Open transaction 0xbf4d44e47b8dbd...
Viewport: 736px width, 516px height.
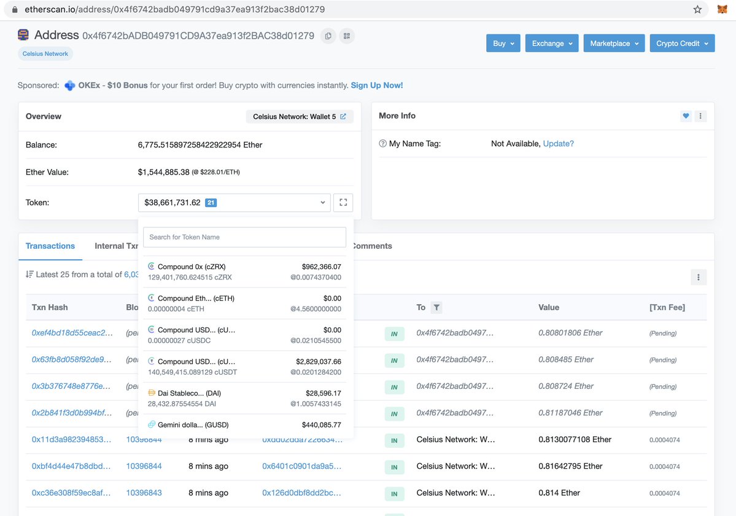coord(71,467)
